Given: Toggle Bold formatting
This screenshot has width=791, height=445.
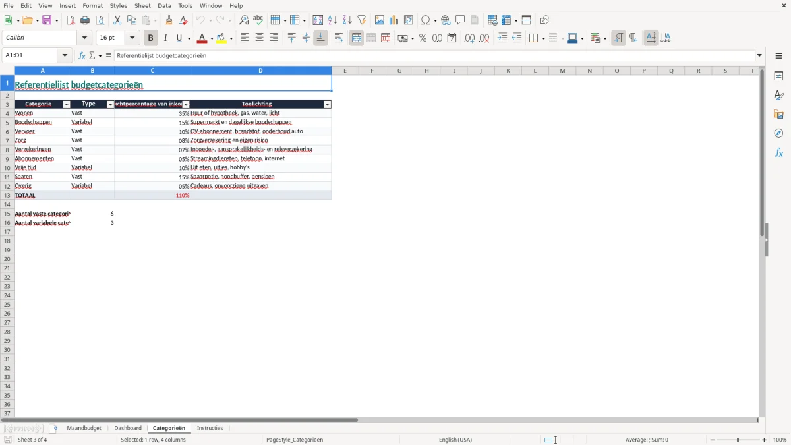Looking at the screenshot, I should [151, 38].
